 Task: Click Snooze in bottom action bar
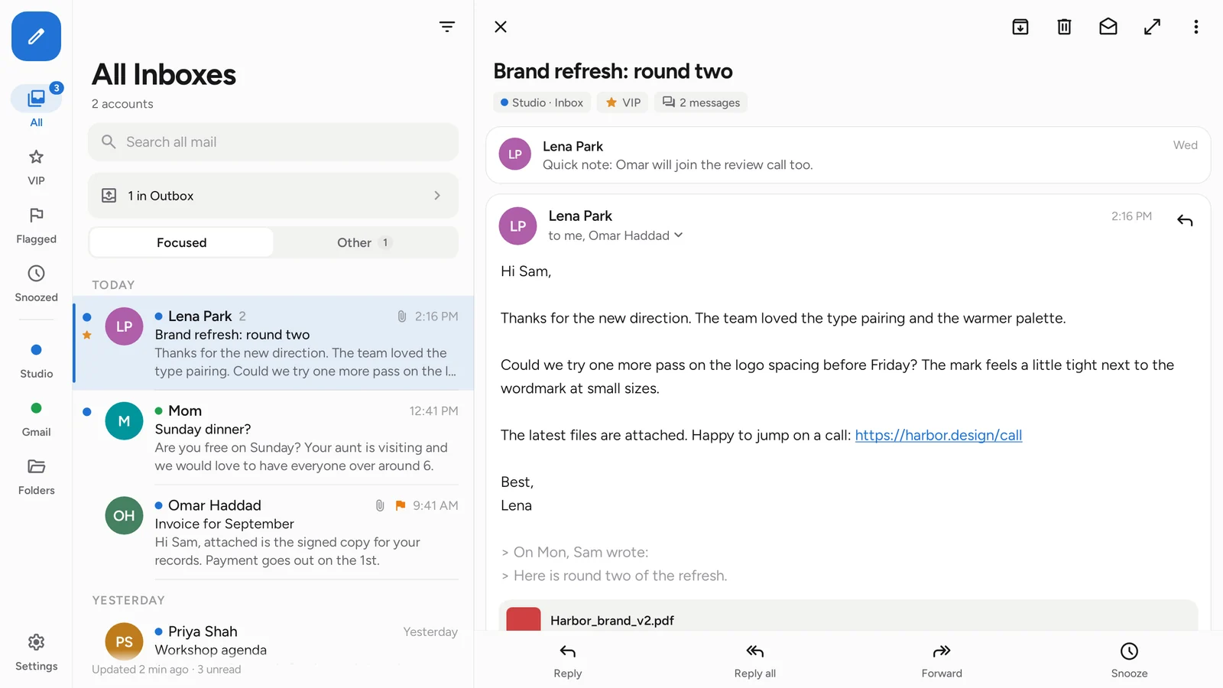coord(1129,660)
